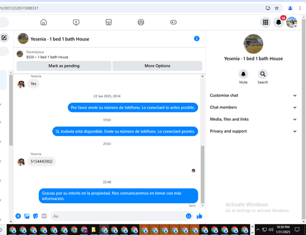The width and height of the screenshot is (306, 235).
Task: Search in conversation magnifier icon
Action: pos(263,74)
